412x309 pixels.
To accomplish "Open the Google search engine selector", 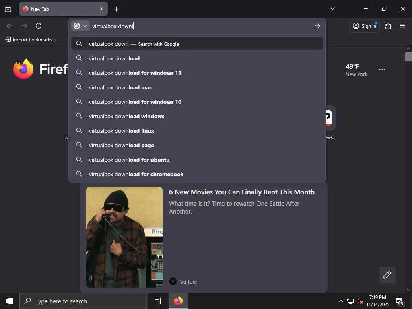I will coord(80,26).
